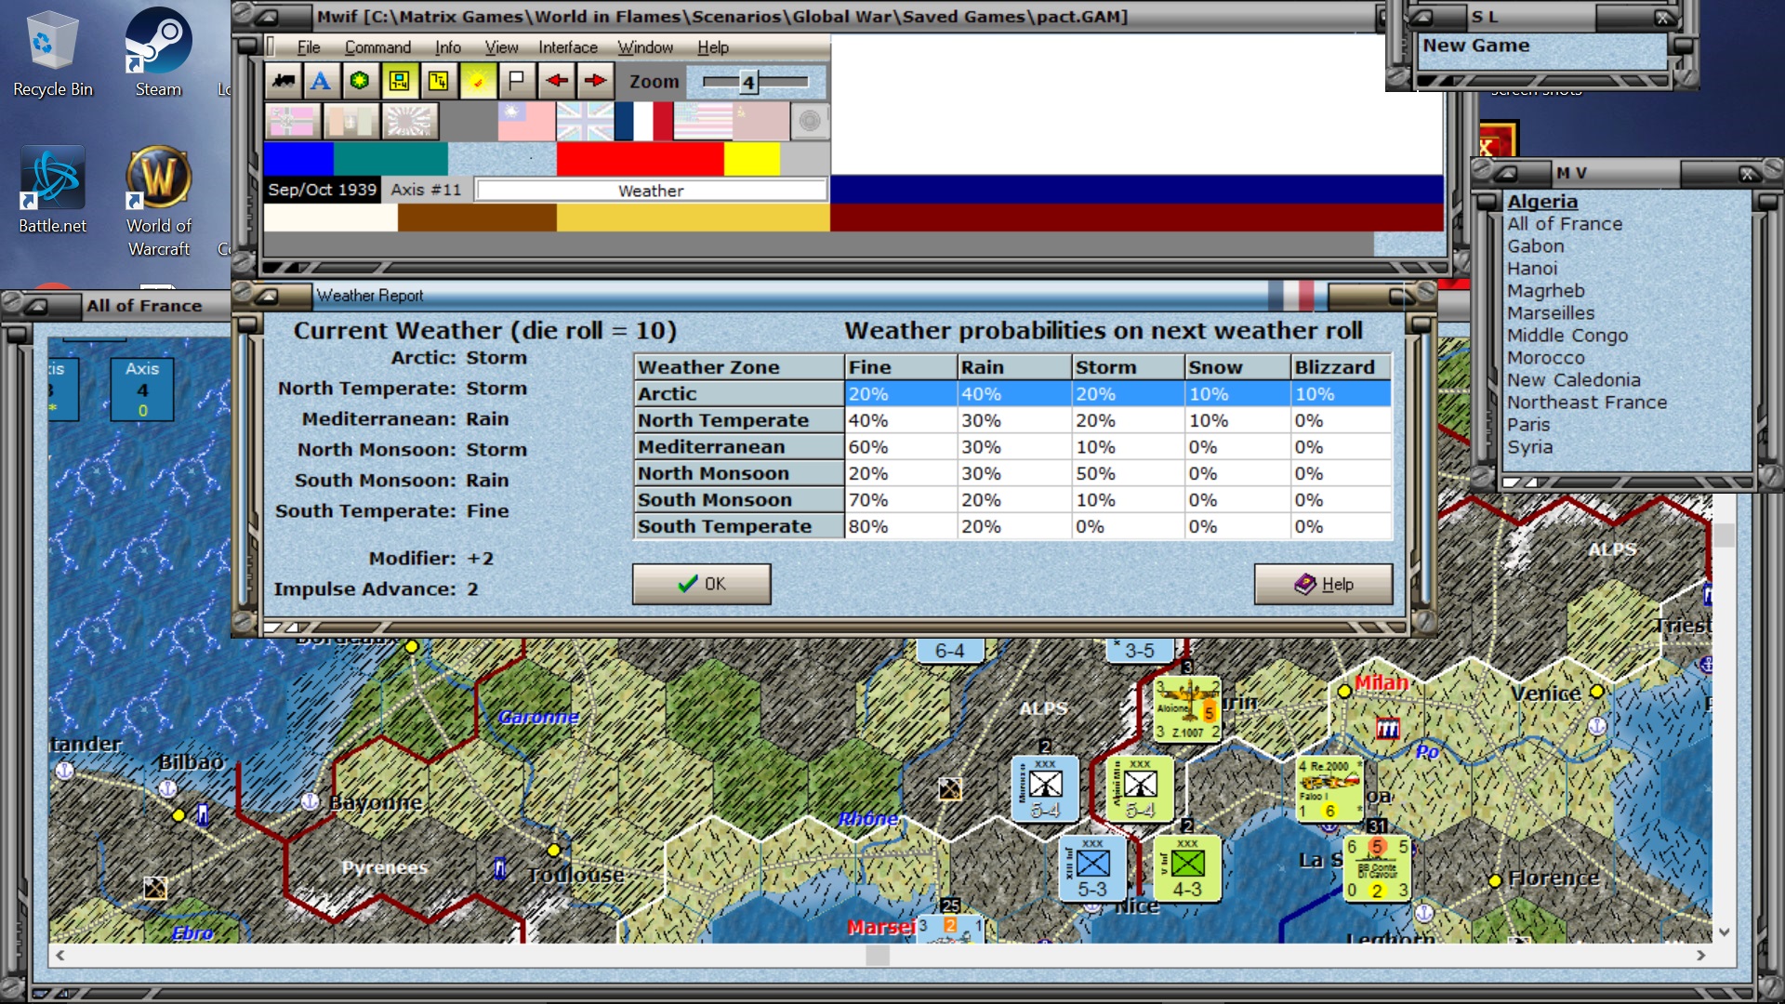Image resolution: width=1785 pixels, height=1004 pixels.
Task: Select the Chinese flag button
Action: [x=526, y=121]
